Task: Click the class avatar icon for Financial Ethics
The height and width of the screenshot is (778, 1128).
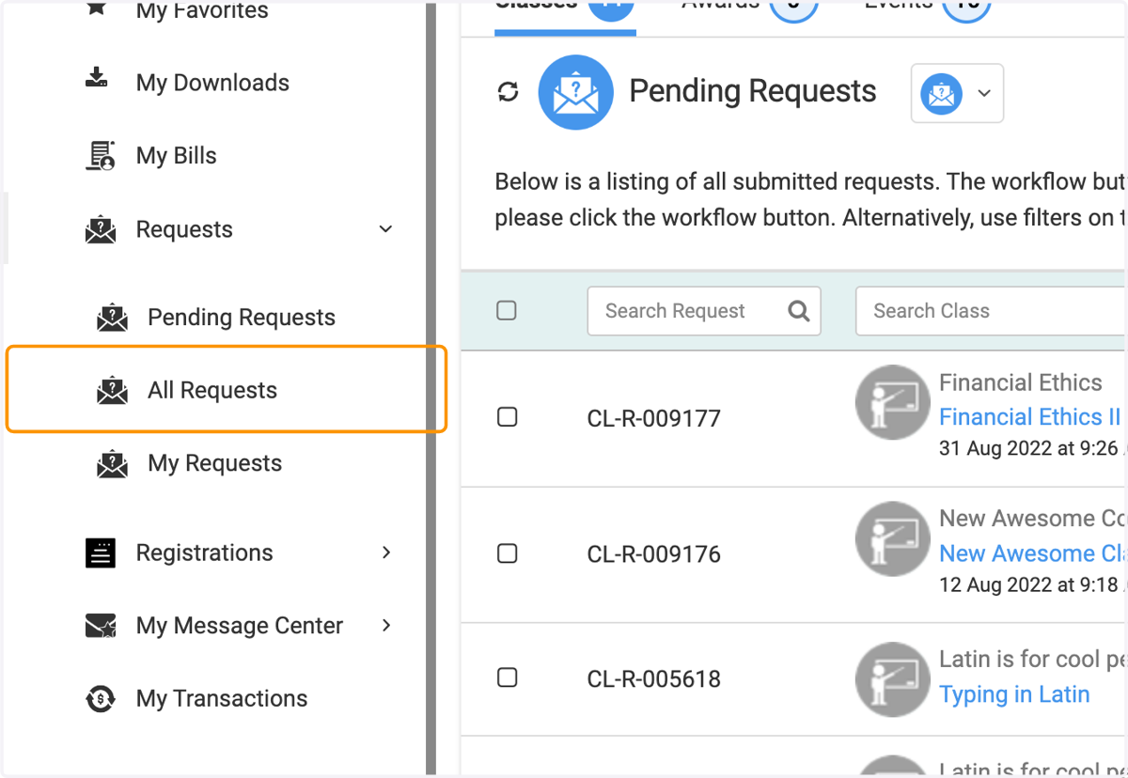Action: (892, 402)
